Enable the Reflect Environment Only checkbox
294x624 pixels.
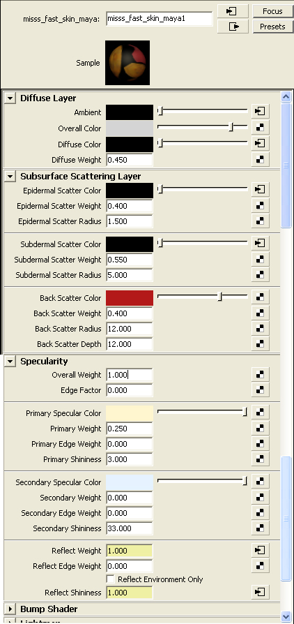(111, 579)
